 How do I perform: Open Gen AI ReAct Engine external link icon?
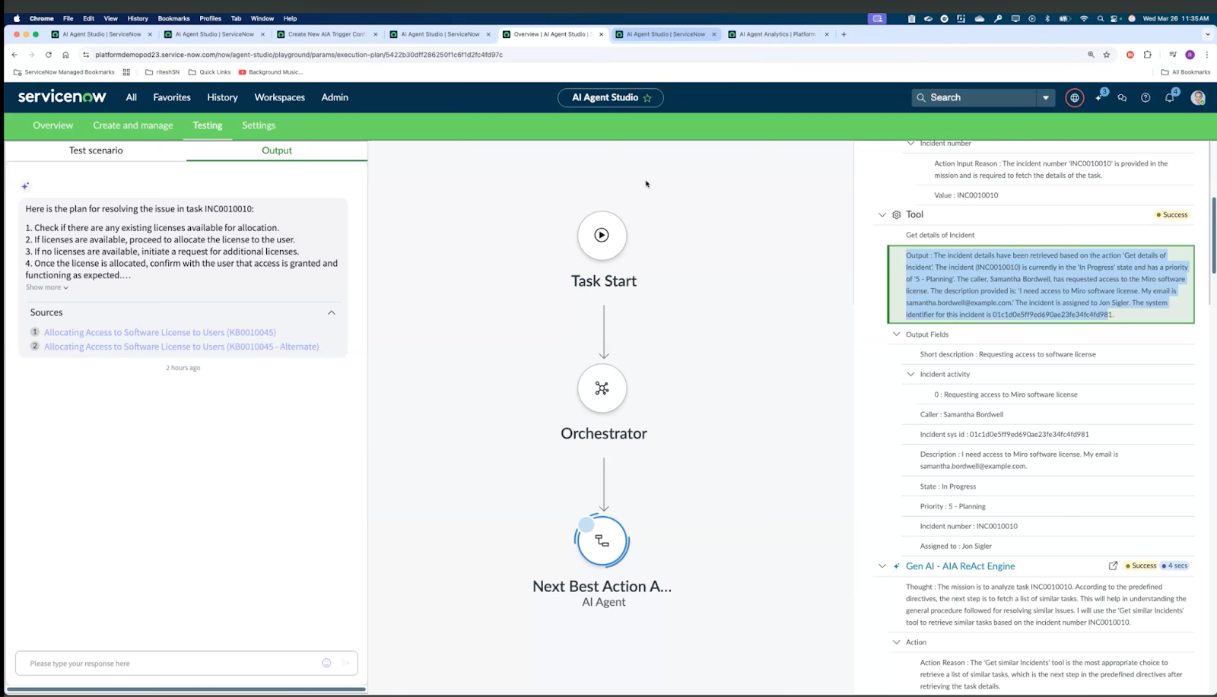tap(1113, 566)
